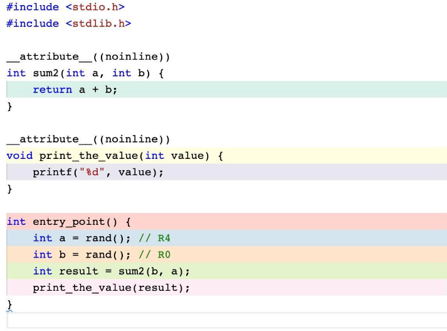Screen dimensions: 447x331
Task: Click the "print_the_value(result);" call line
Action: point(227,287)
